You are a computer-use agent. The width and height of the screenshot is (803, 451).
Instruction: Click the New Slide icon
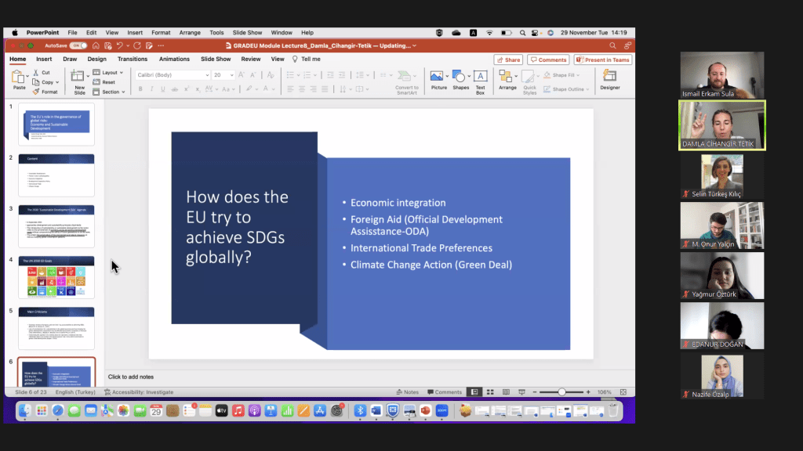(x=79, y=77)
